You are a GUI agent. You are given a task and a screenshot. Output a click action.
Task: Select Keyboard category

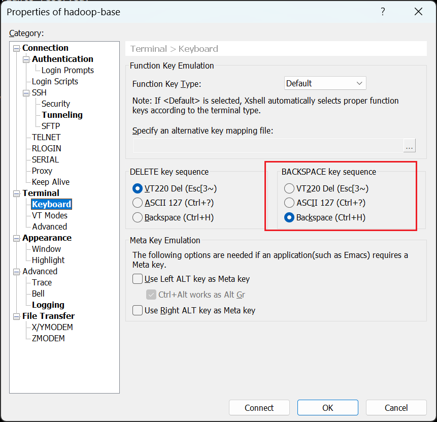52,204
